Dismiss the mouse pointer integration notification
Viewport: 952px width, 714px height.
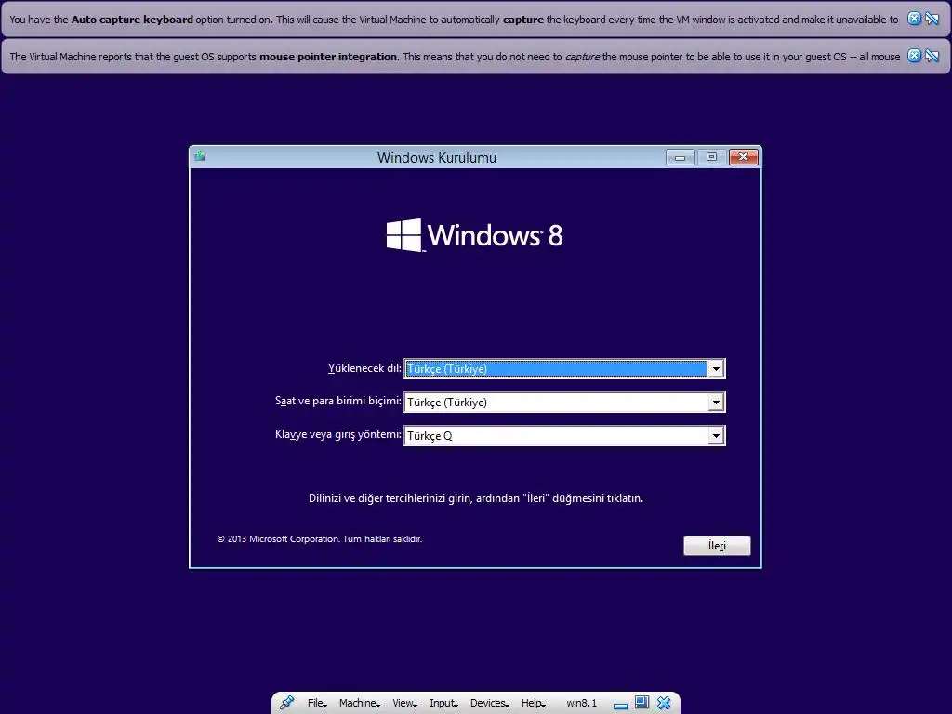pos(914,56)
